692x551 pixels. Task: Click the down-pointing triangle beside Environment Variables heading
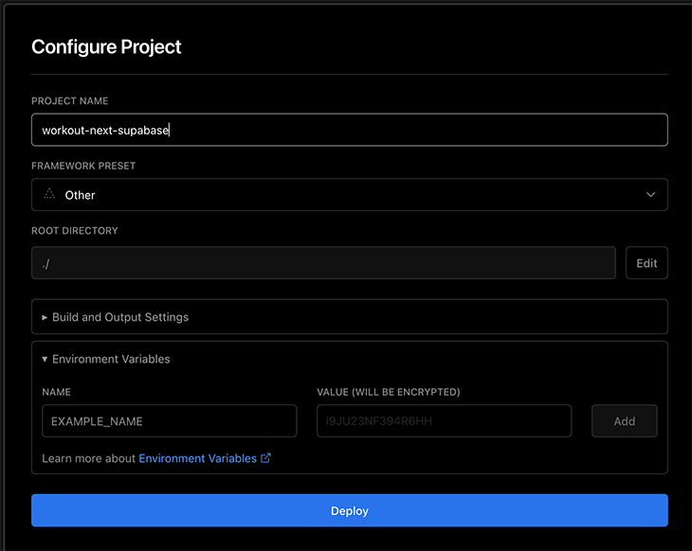click(45, 360)
